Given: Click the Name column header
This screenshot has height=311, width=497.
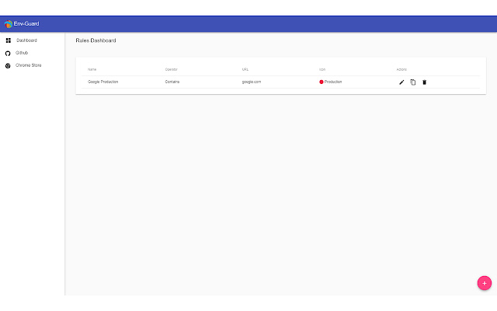Looking at the screenshot, I should tap(92, 69).
